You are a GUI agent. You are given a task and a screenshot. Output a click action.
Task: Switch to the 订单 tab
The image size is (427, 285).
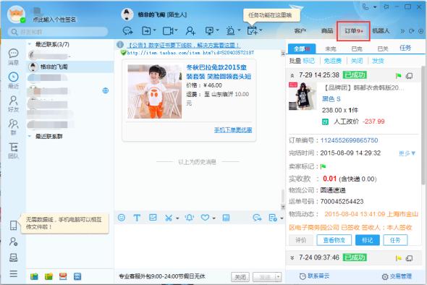click(x=353, y=31)
